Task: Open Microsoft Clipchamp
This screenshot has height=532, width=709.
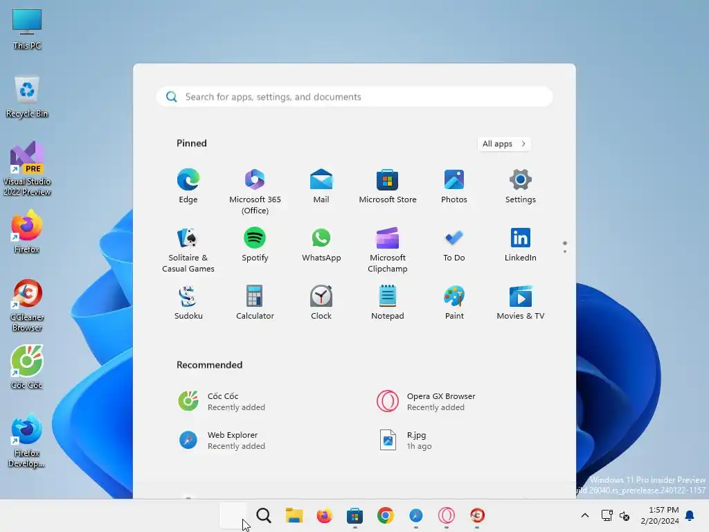Action: pos(388,249)
